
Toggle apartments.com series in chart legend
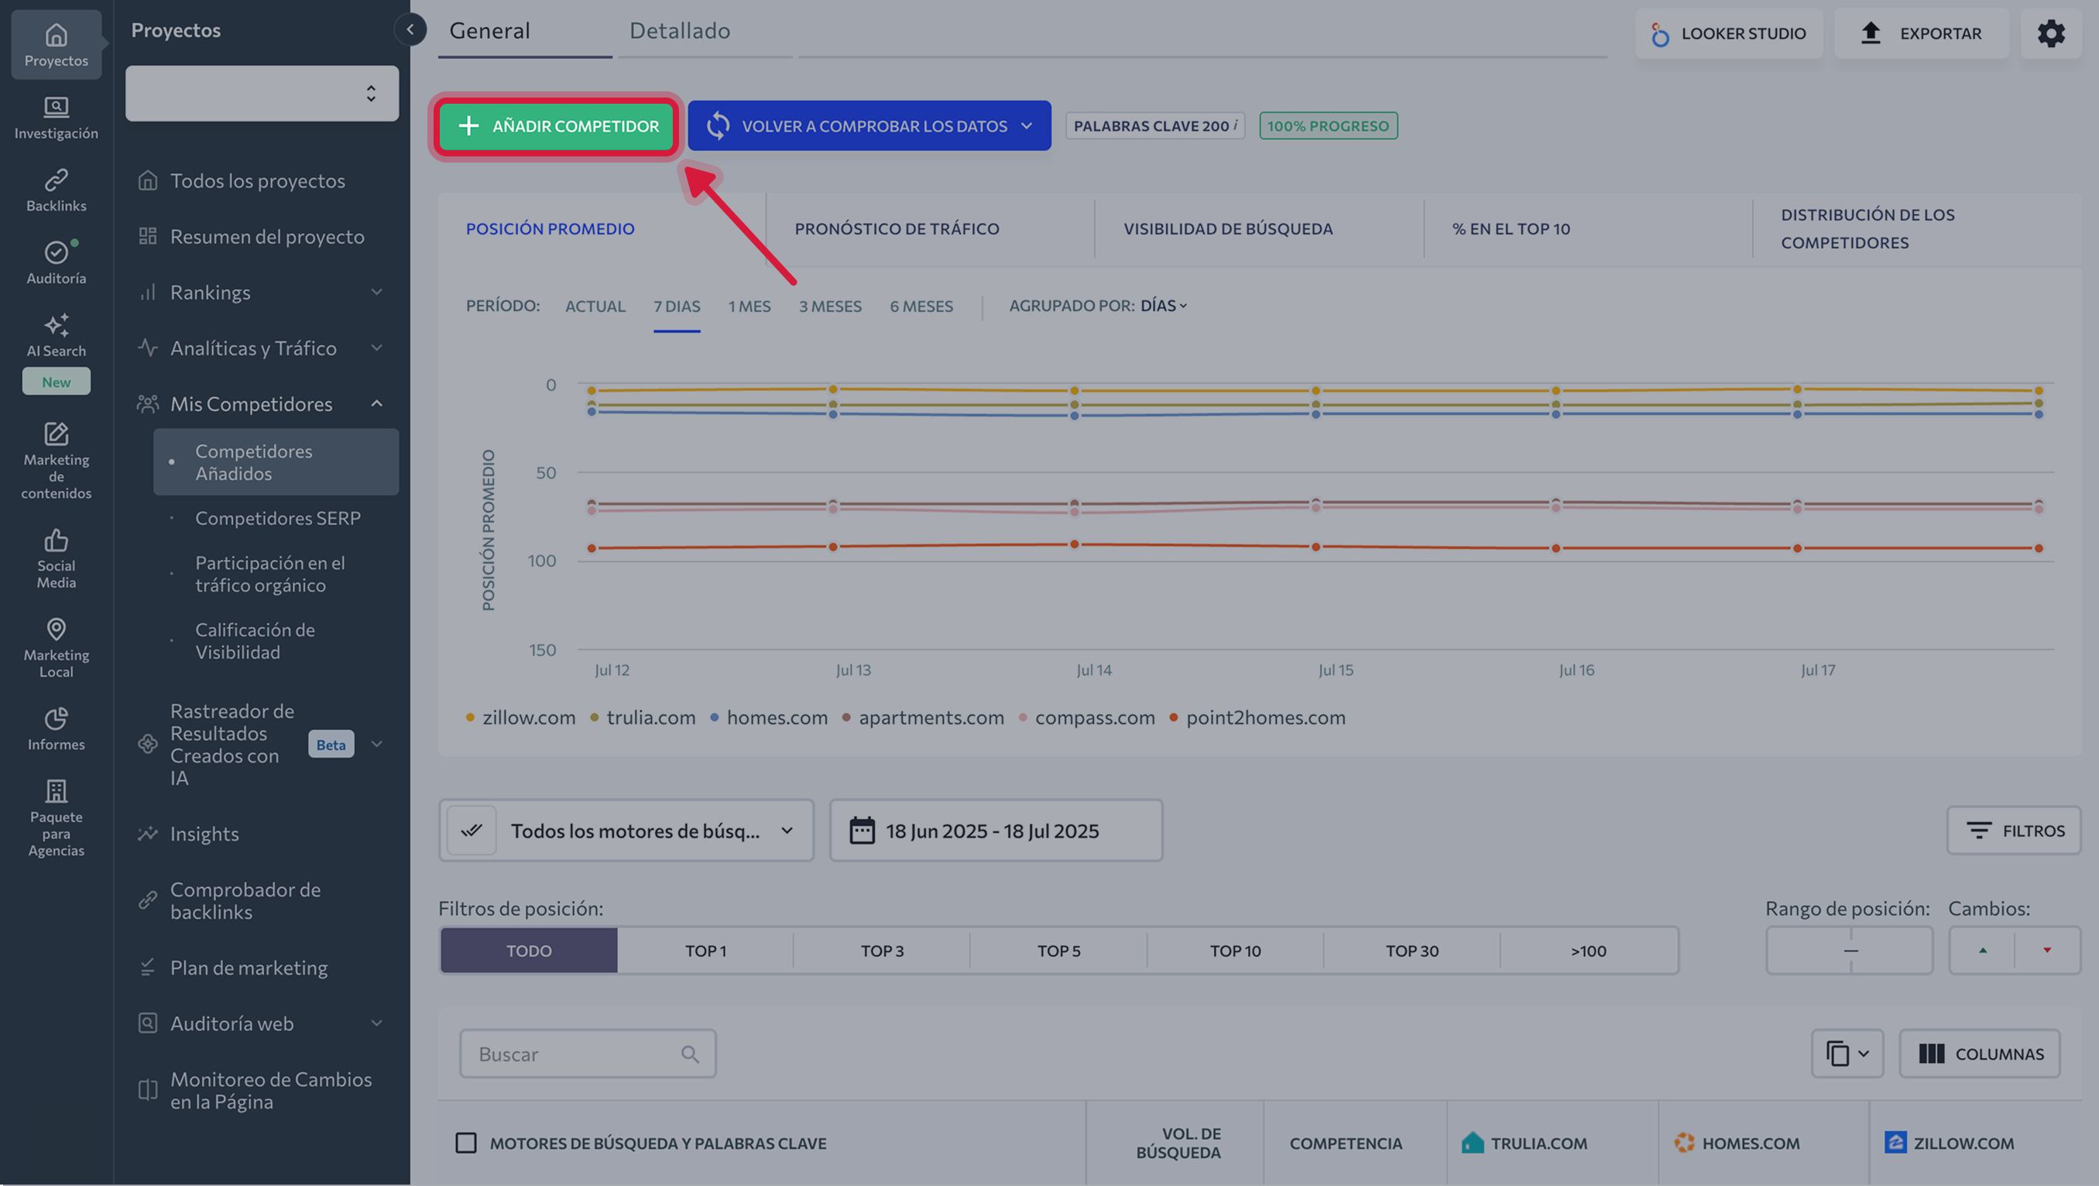[x=922, y=718]
